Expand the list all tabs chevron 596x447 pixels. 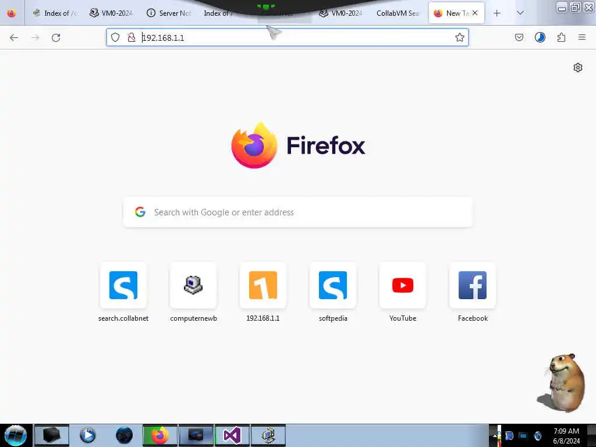[520, 13]
